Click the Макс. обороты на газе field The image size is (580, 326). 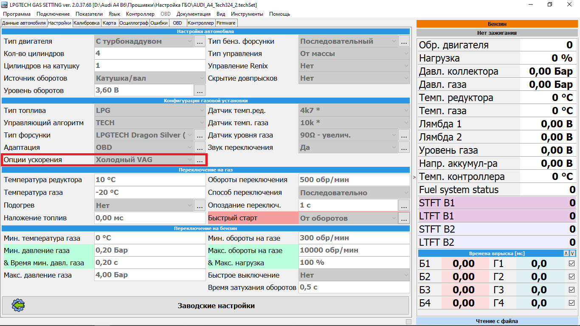(x=354, y=250)
